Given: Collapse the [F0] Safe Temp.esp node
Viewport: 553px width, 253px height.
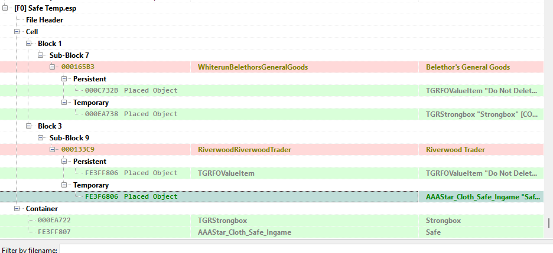Looking at the screenshot, I should tap(5, 8).
